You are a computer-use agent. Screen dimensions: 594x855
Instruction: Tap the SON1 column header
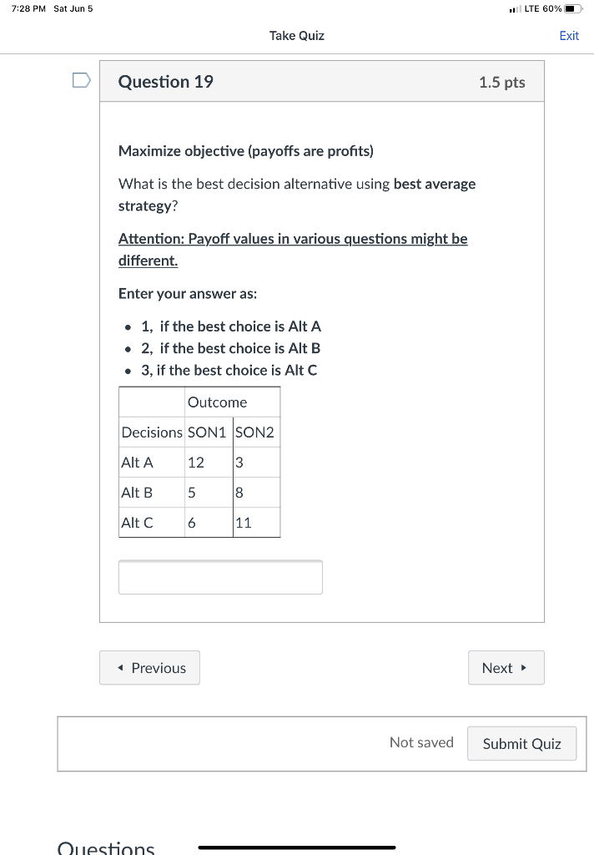tap(207, 433)
